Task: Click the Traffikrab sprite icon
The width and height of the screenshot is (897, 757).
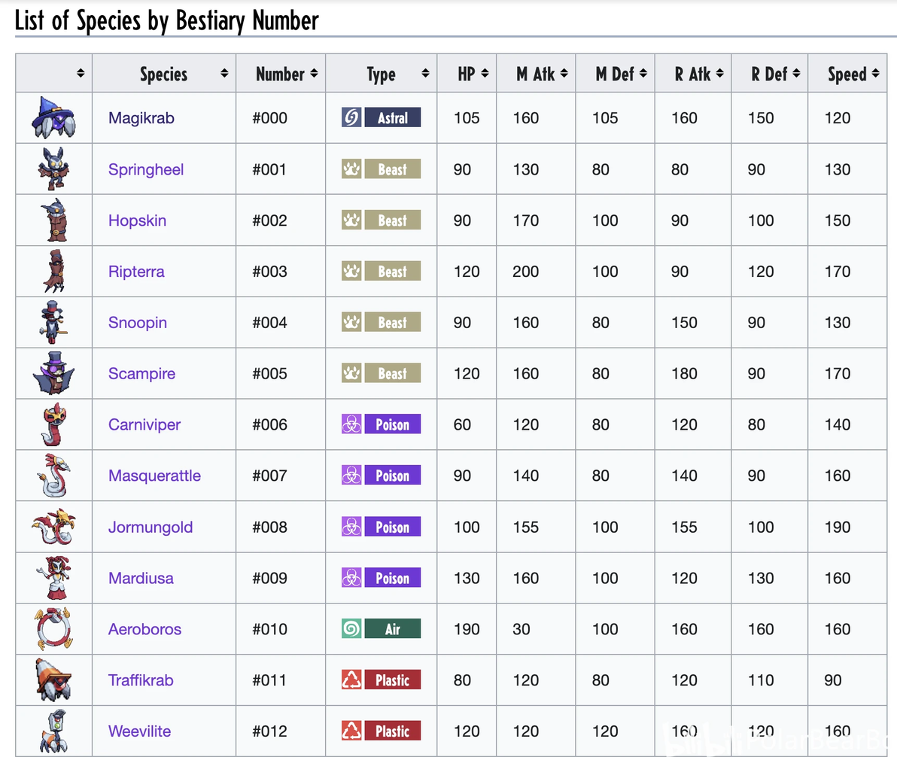Action: point(53,680)
